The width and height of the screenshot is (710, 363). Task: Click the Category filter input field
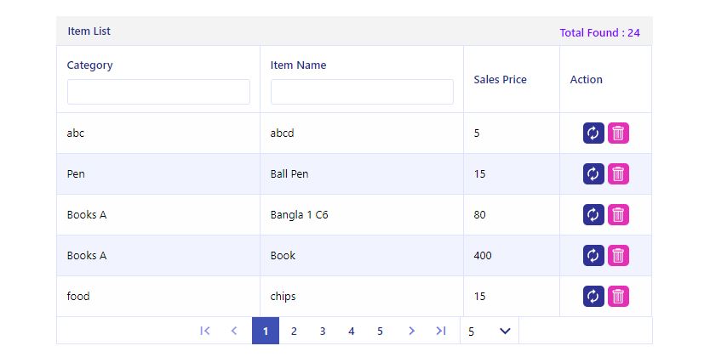tap(158, 92)
